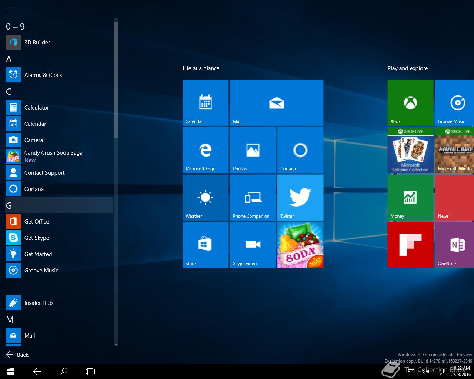The height and width of the screenshot is (379, 474).
Task: Click the taskbar back arrow
Action: [x=37, y=372]
